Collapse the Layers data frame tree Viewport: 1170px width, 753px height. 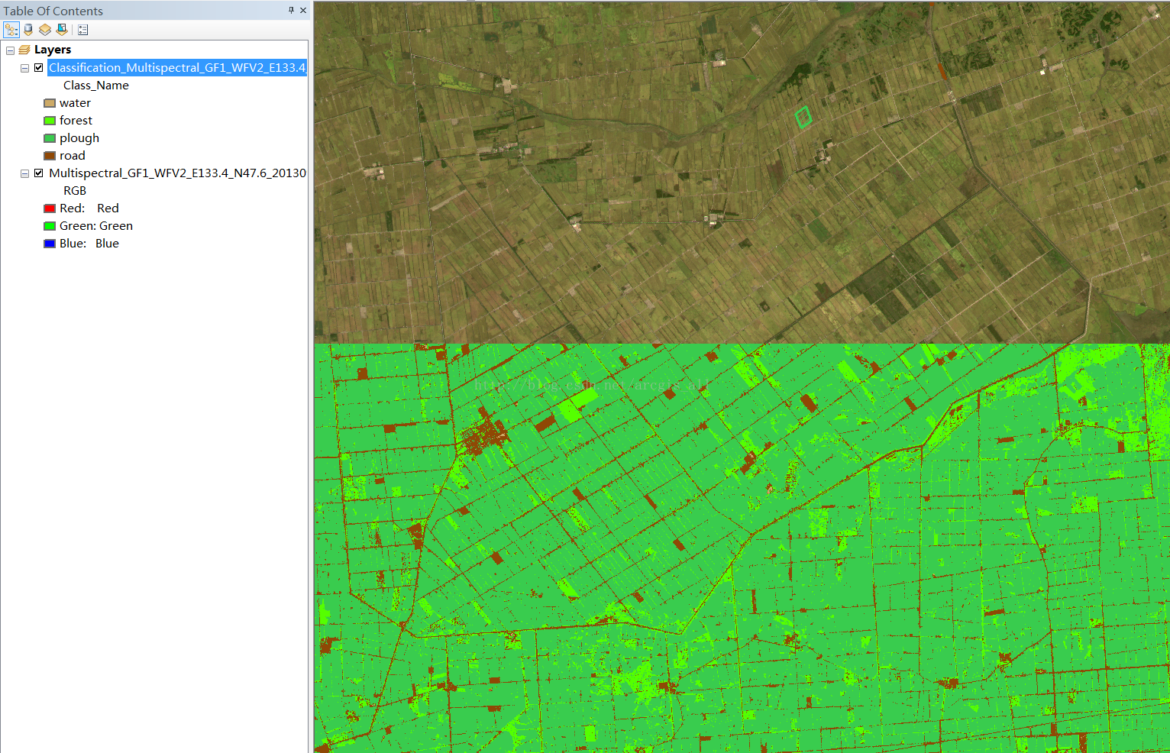pos(10,50)
